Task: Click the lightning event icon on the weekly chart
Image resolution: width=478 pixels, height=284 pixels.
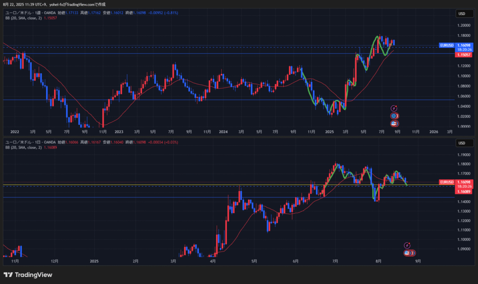Action: (x=394, y=108)
